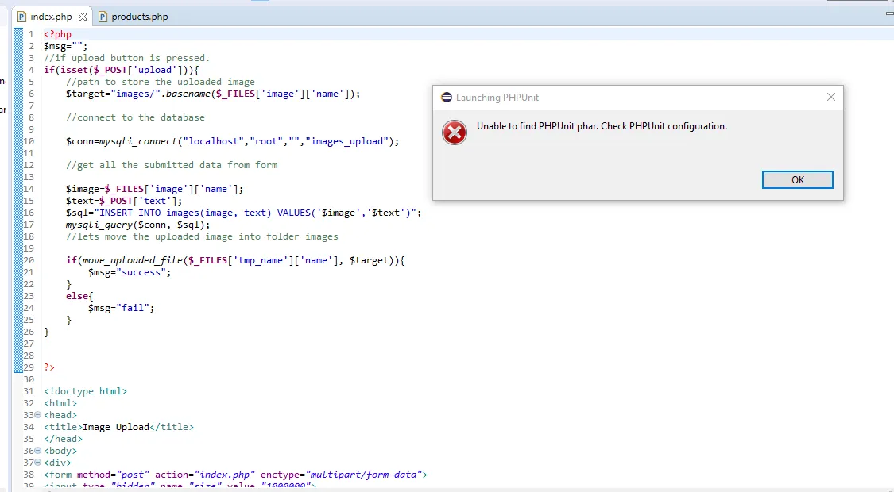Click the '$msg="";' line
Image resolution: width=894 pixels, height=492 pixels.
(66, 46)
